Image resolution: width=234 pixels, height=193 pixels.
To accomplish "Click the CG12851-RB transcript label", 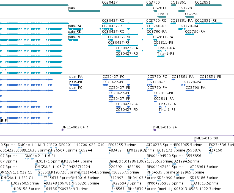I will (x=206, y=21).
